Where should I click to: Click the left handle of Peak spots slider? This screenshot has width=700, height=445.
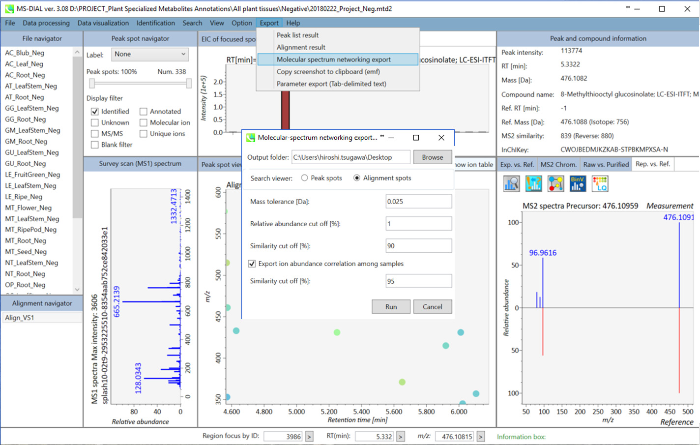point(91,84)
